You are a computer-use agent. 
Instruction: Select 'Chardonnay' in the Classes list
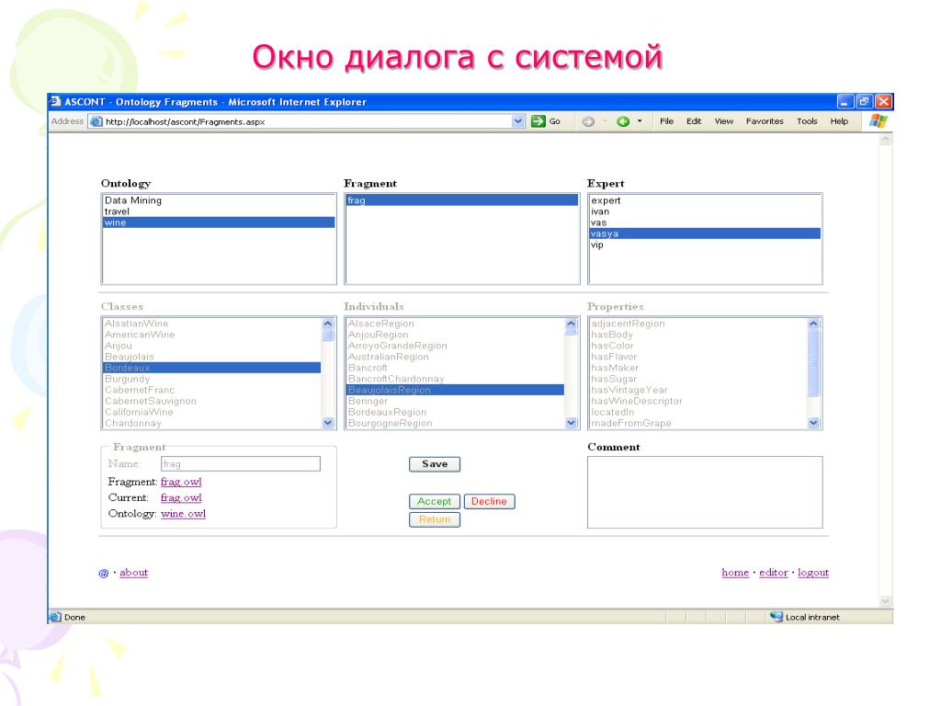point(212,423)
